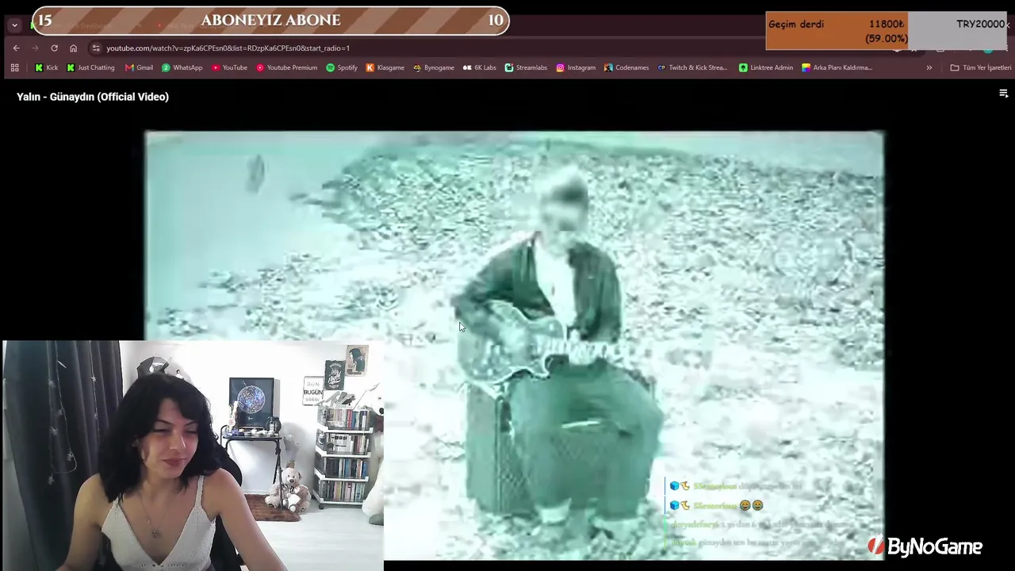
Task: Open the Instagram bookmark
Action: (576, 68)
